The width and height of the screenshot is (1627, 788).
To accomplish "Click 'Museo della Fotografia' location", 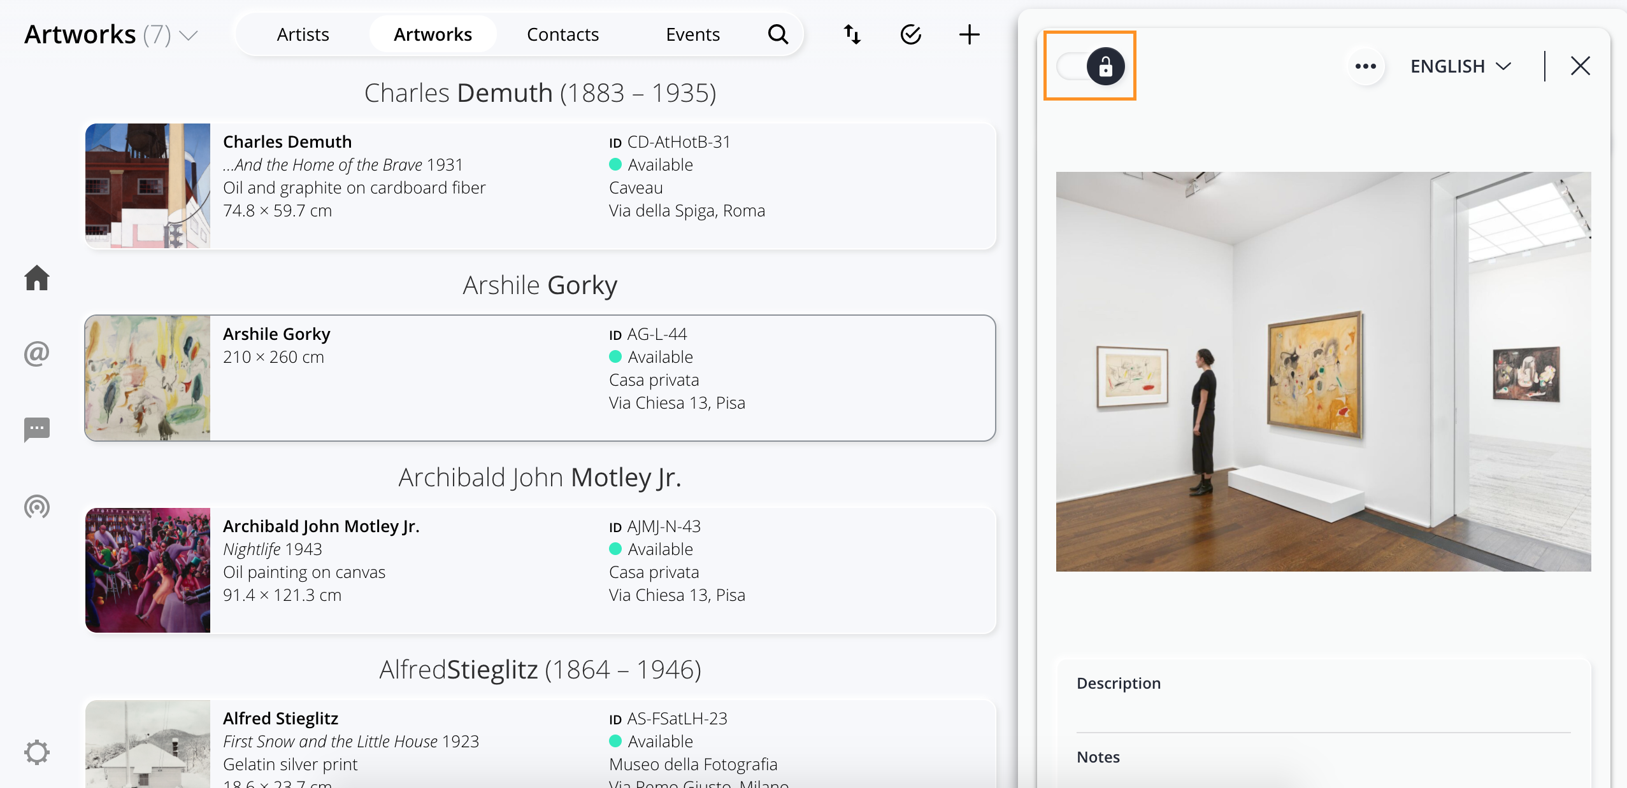I will coord(693,764).
